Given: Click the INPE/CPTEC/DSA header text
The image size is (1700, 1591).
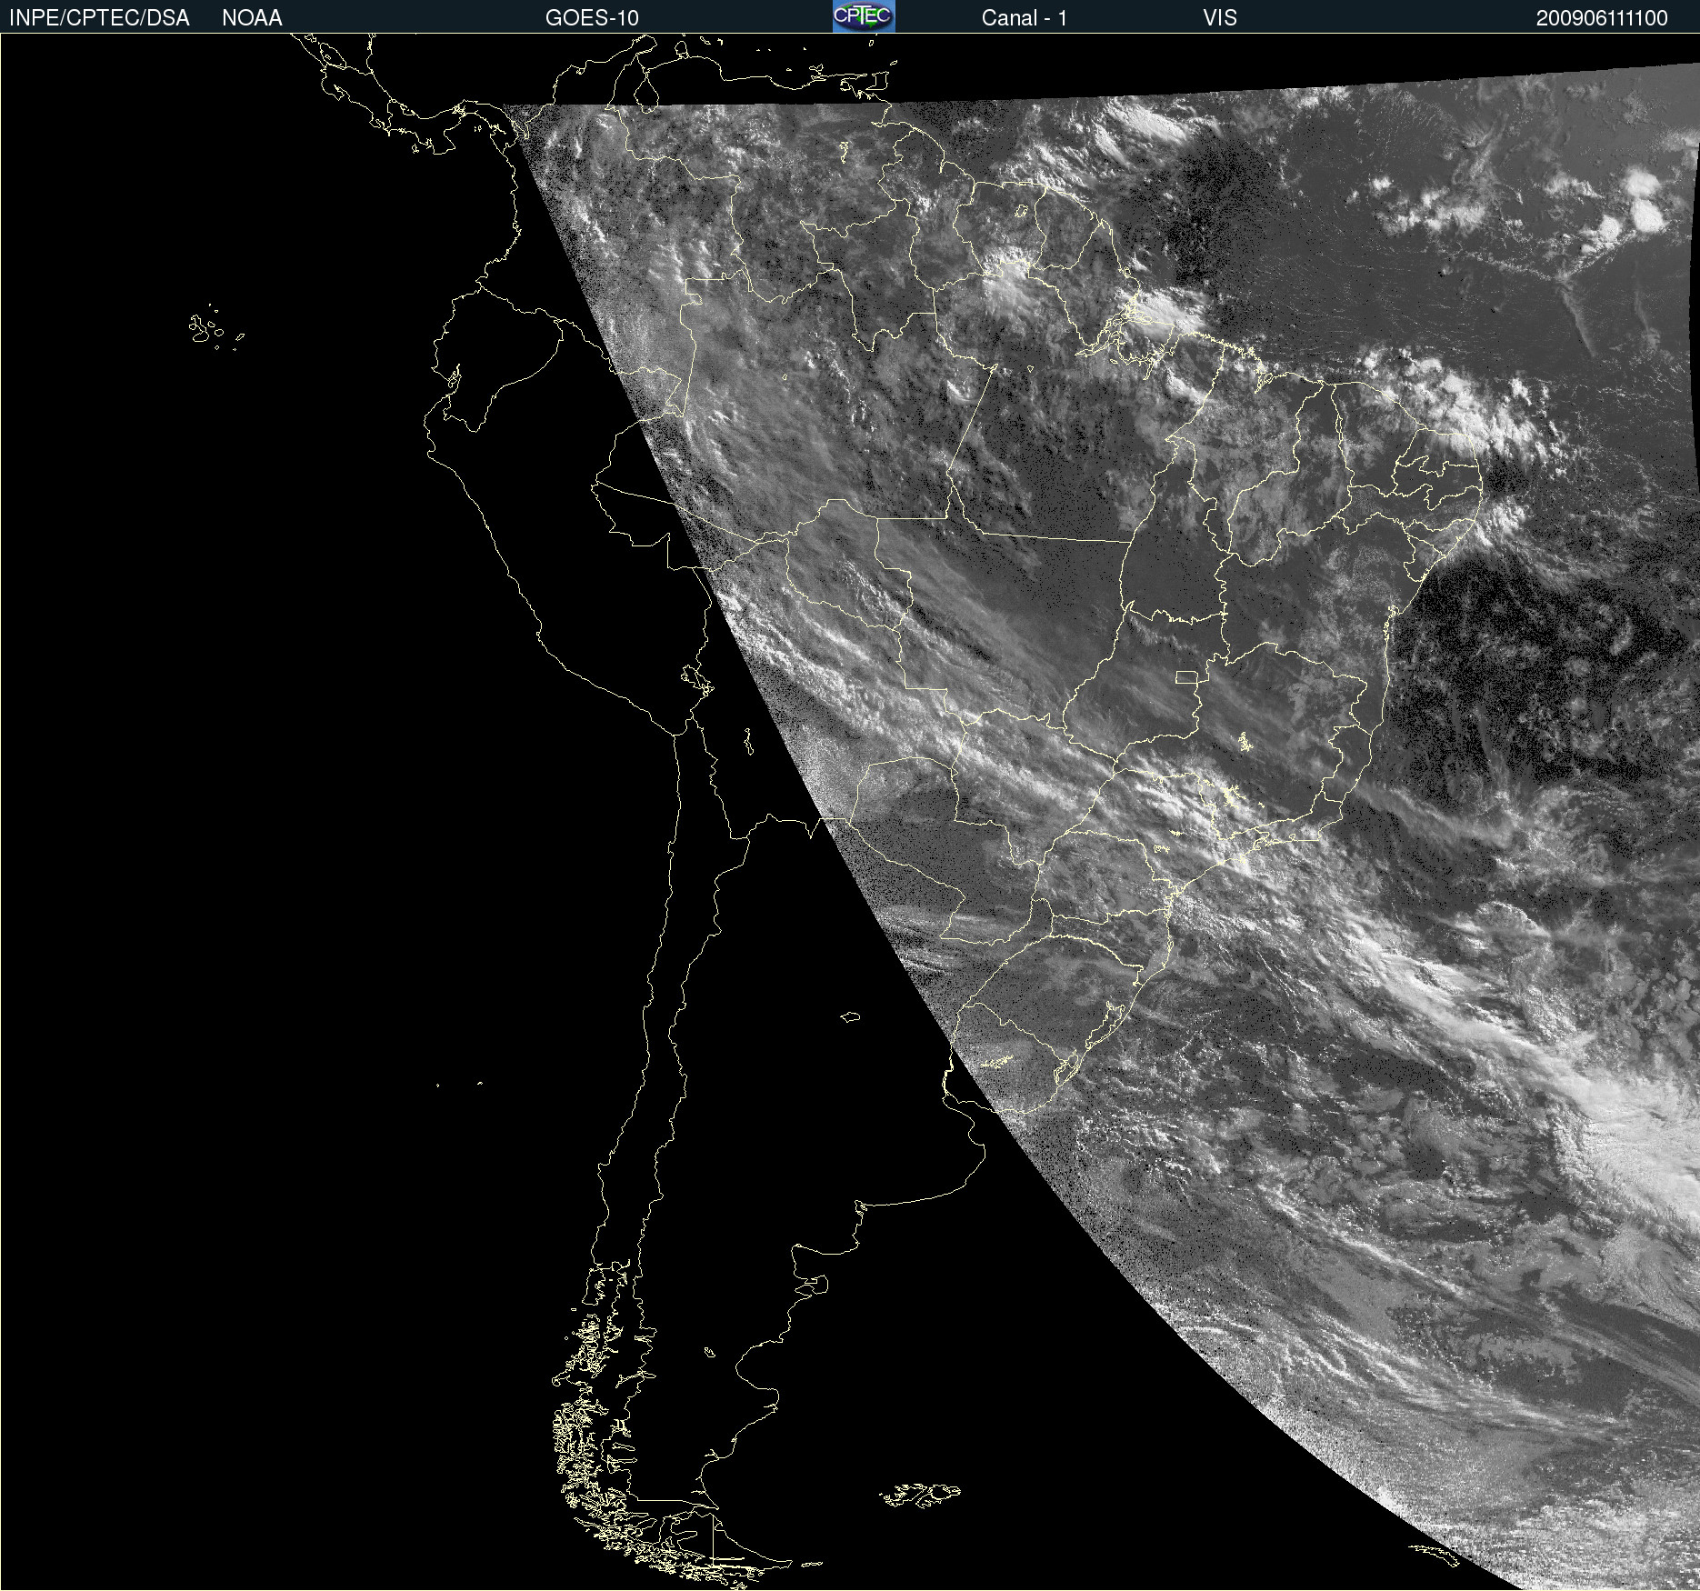Looking at the screenshot, I should pos(99,18).
